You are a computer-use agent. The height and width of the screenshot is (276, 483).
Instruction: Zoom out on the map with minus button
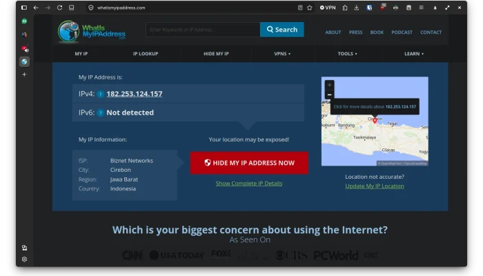[329, 95]
